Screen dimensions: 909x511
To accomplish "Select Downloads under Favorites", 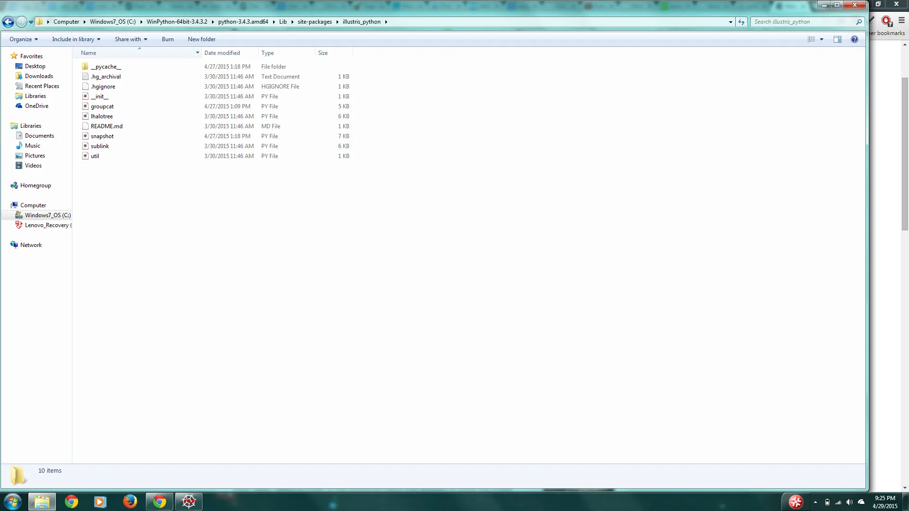I will tap(39, 76).
